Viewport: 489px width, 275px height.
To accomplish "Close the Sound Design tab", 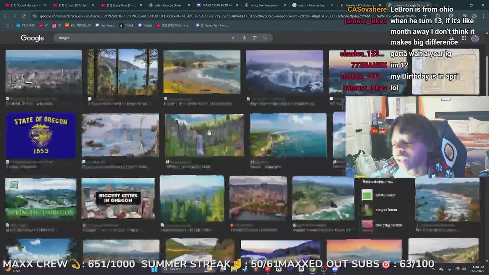I will tap(45, 5).
